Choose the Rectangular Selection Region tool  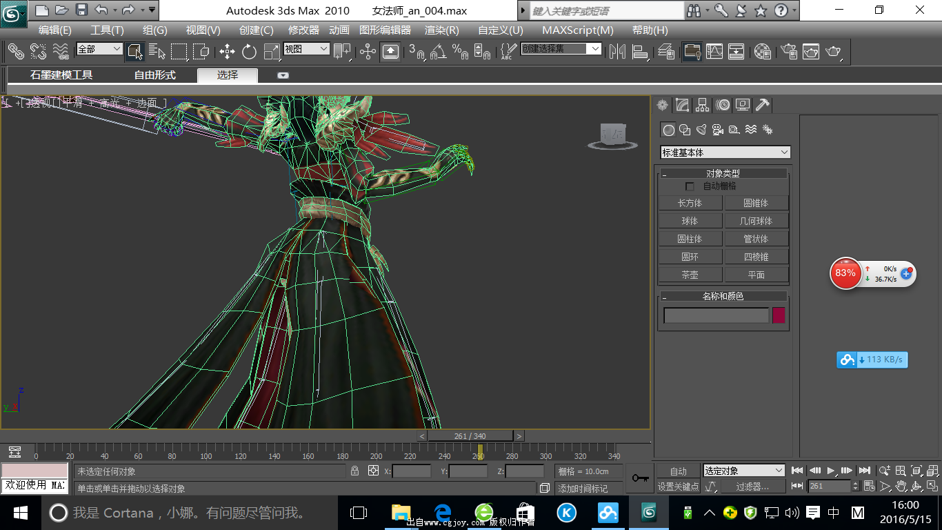(x=180, y=51)
